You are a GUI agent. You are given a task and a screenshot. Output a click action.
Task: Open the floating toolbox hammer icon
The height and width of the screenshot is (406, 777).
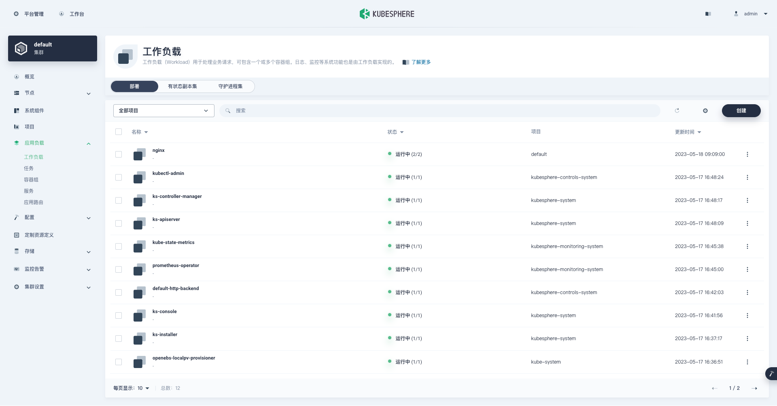771,374
